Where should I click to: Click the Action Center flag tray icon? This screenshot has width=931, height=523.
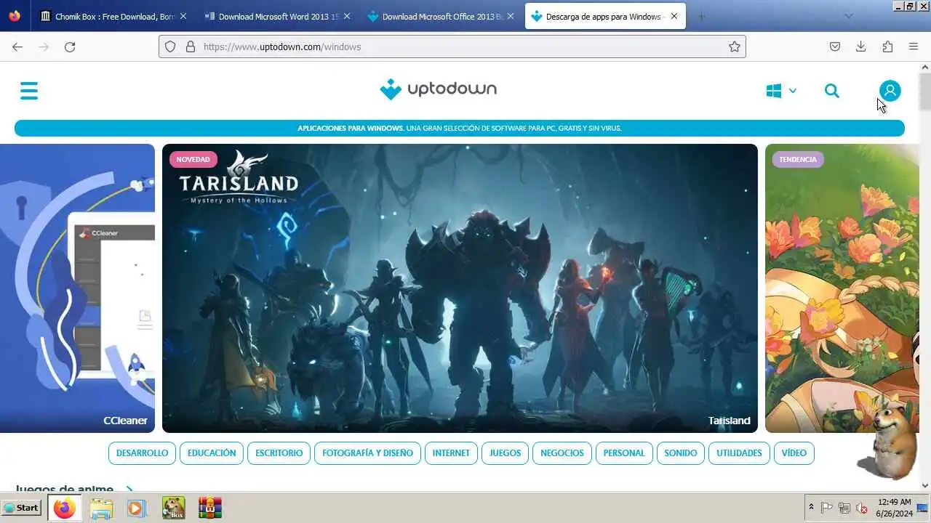(827, 508)
